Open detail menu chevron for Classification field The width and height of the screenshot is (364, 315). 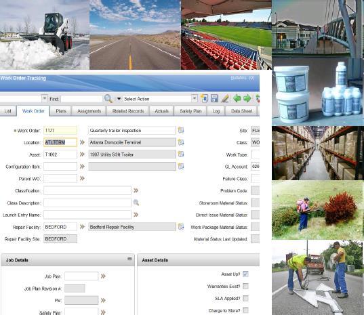click(136, 190)
